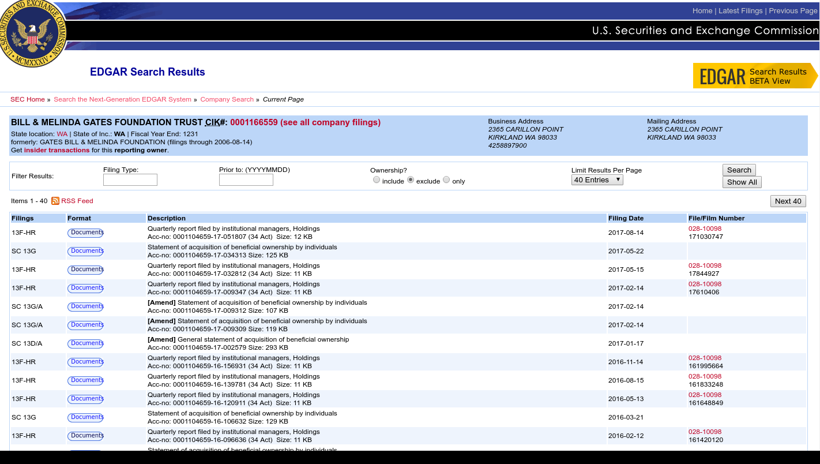820x464 pixels.
Task: Open Company Search breadcrumb link
Action: pyautogui.click(x=227, y=99)
